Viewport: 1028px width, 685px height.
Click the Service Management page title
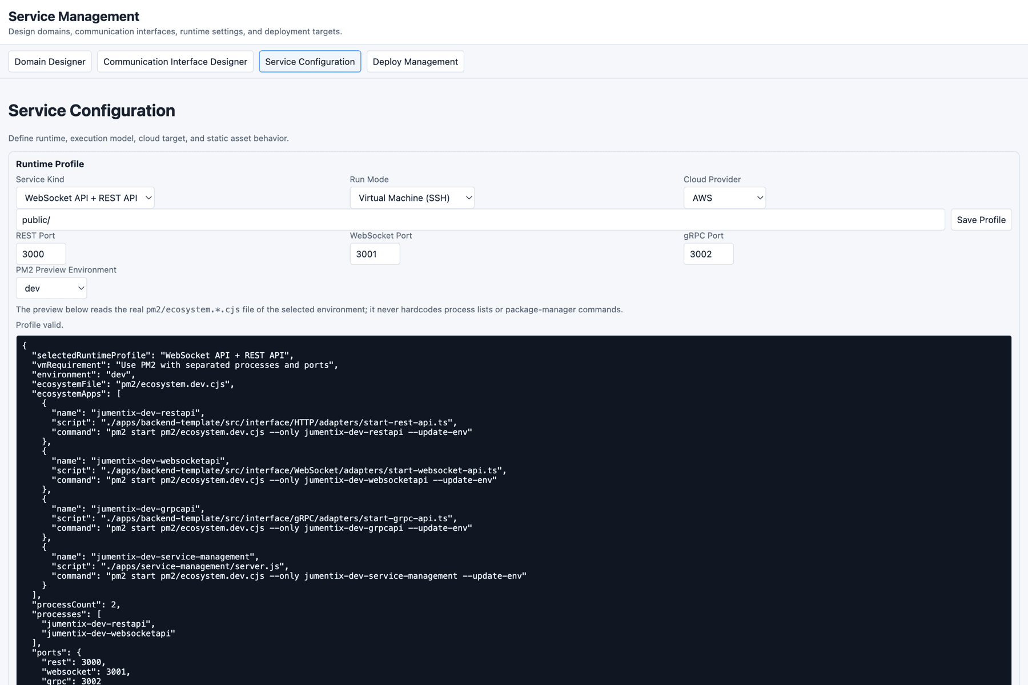(x=74, y=17)
